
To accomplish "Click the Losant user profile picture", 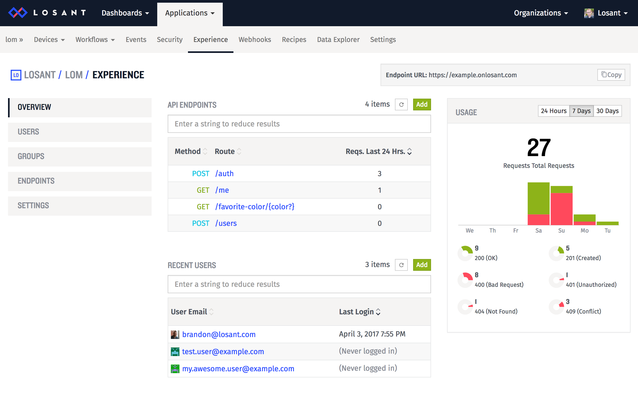I will click(589, 13).
